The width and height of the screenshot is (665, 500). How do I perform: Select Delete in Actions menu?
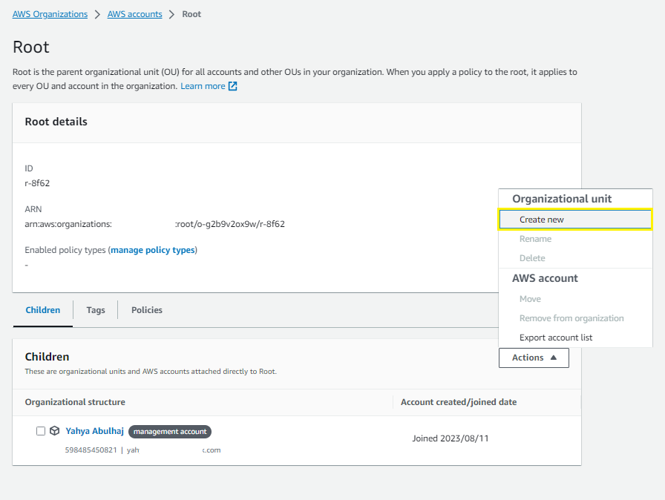coord(532,258)
